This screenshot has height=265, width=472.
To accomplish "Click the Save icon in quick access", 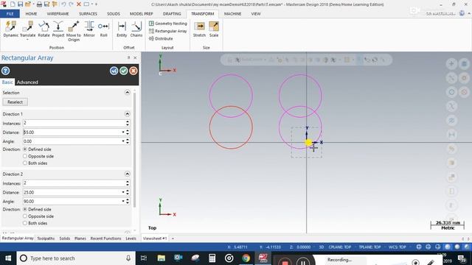I will (x=20, y=4).
